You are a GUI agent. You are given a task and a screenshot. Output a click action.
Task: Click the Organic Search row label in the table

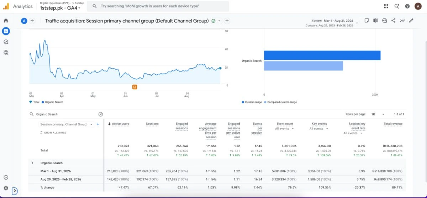(52, 163)
